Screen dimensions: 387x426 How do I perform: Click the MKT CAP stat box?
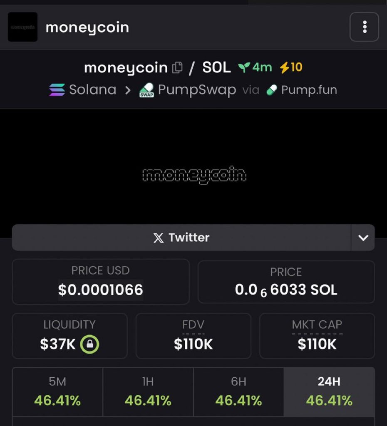point(317,336)
